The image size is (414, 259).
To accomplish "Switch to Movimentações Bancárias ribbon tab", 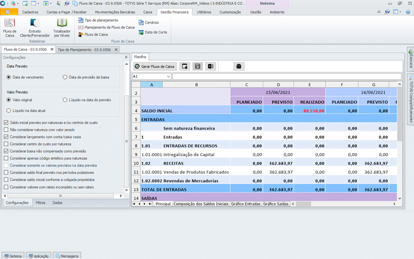I will [x=115, y=12].
